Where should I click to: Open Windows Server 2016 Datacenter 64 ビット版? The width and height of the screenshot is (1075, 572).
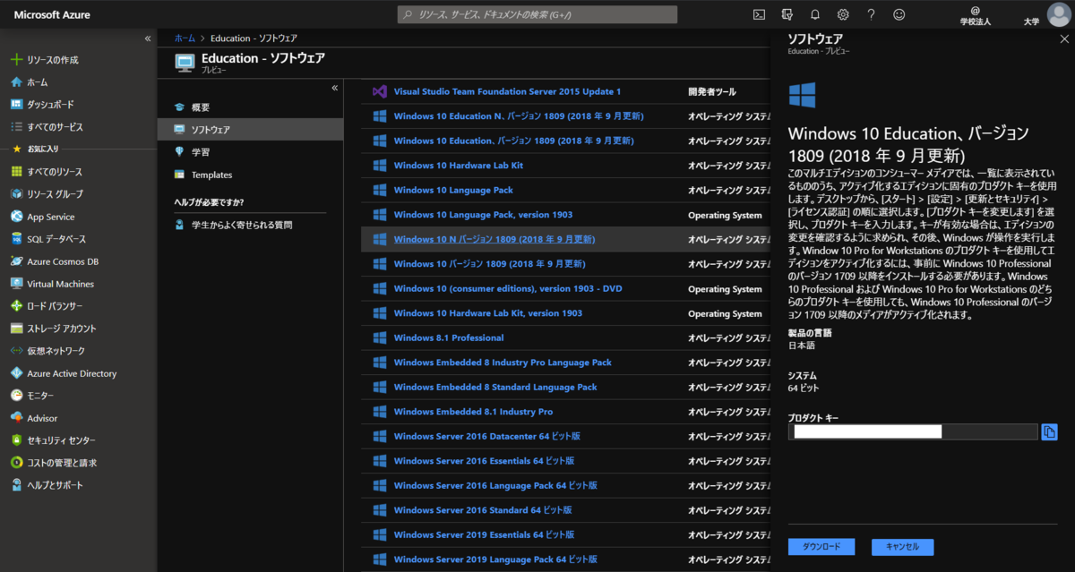pyautogui.click(x=487, y=436)
